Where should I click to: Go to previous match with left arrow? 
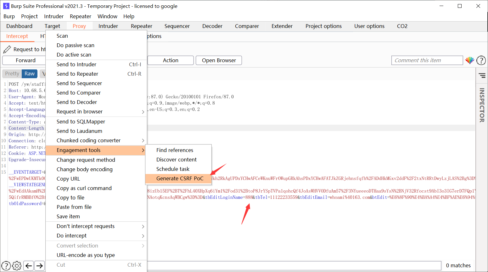point(29,266)
